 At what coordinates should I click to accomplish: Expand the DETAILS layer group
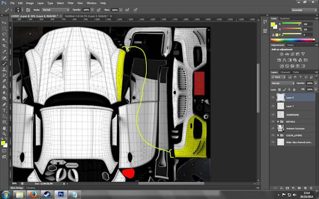tap(278, 121)
